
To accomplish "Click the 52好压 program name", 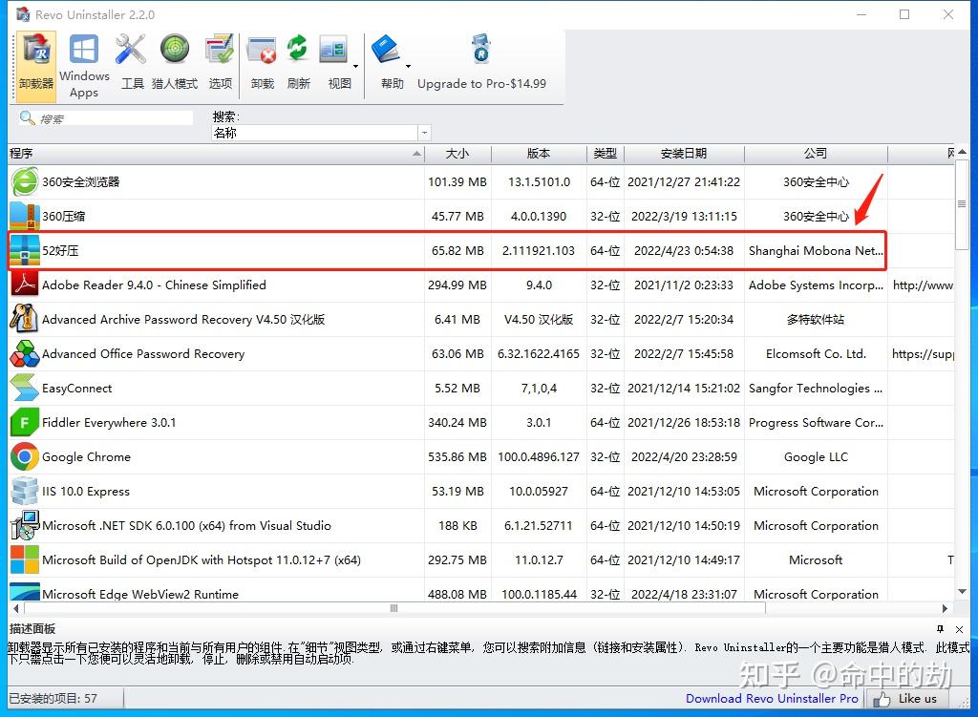I will click(x=60, y=251).
